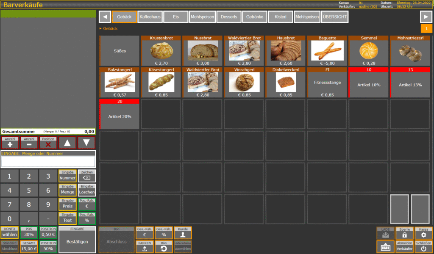Click Abmelden Verkäufer button
The image size is (434, 254).
click(404, 247)
